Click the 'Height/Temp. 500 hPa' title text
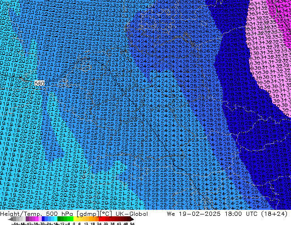 tap(37, 214)
